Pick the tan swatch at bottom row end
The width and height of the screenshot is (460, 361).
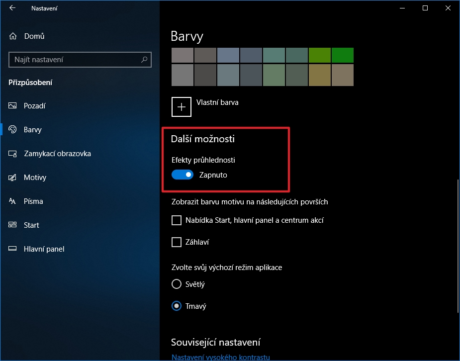tap(342, 76)
